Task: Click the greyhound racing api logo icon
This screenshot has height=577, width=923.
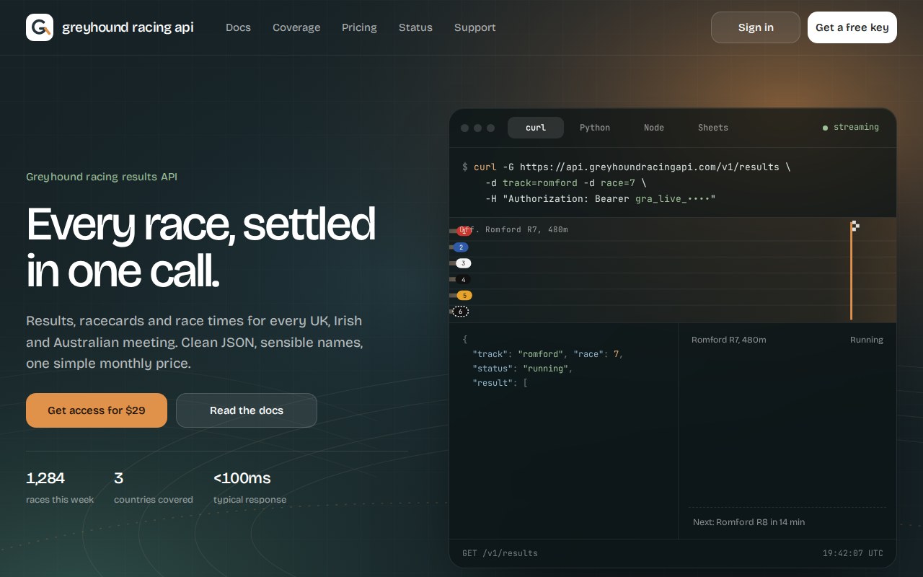Action: pos(40,27)
